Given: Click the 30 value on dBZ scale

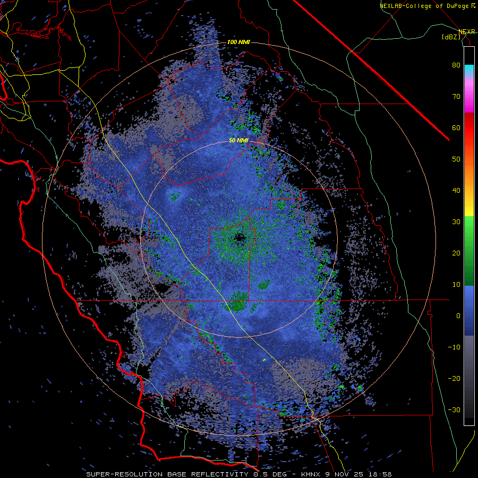Looking at the screenshot, I should pos(456,222).
